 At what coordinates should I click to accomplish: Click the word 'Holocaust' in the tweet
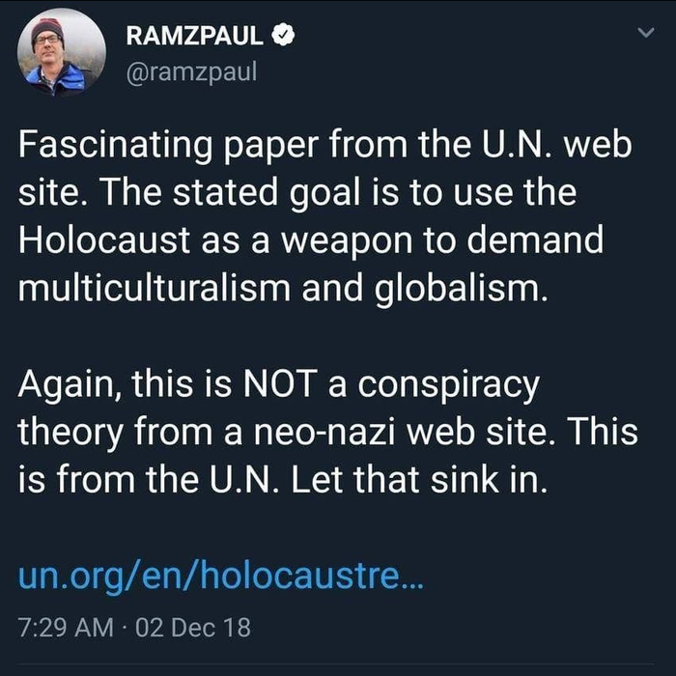coord(104,239)
